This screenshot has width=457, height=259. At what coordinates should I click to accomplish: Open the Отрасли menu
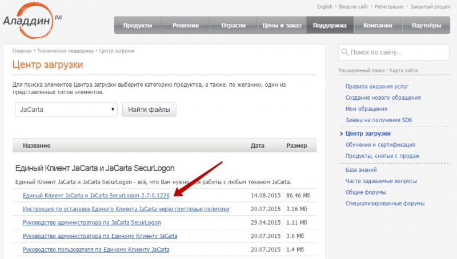[x=233, y=25]
